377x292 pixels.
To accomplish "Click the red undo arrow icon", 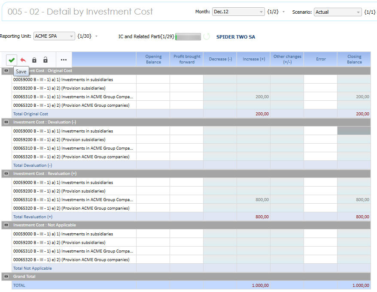I will [23, 60].
